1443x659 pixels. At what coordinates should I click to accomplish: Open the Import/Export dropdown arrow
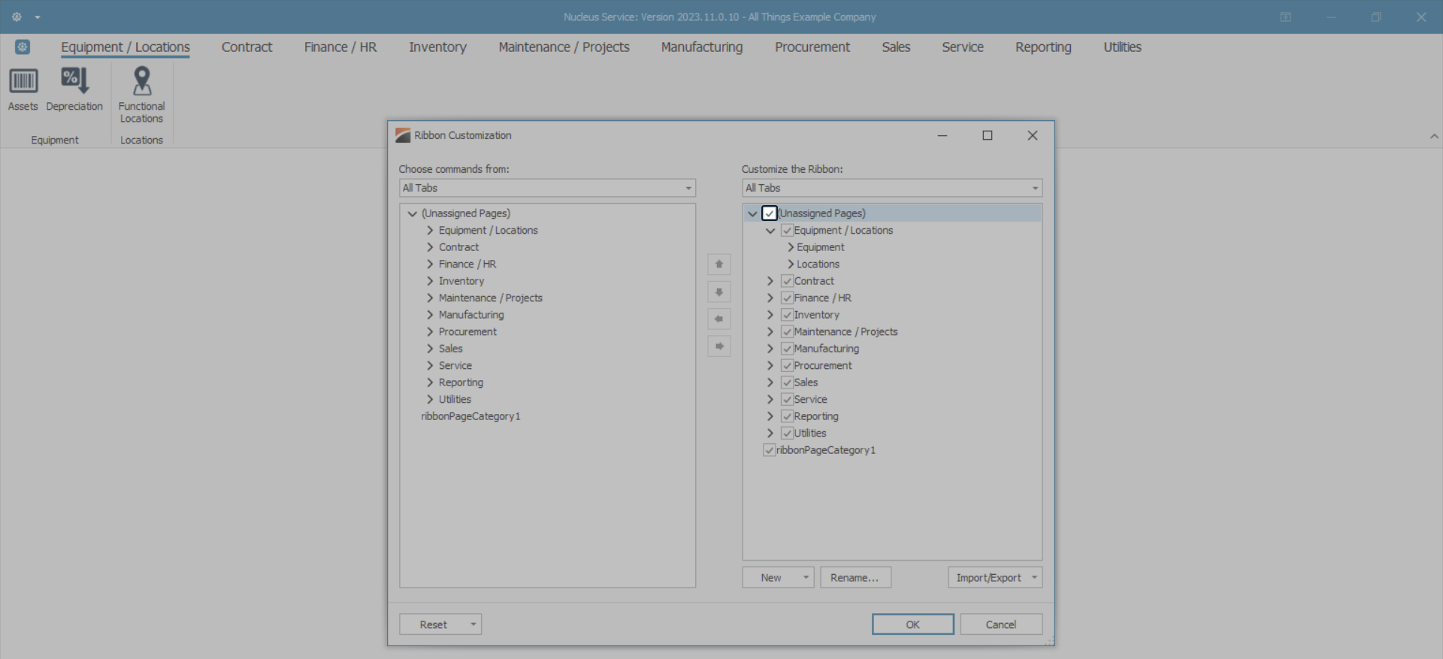click(x=1035, y=577)
